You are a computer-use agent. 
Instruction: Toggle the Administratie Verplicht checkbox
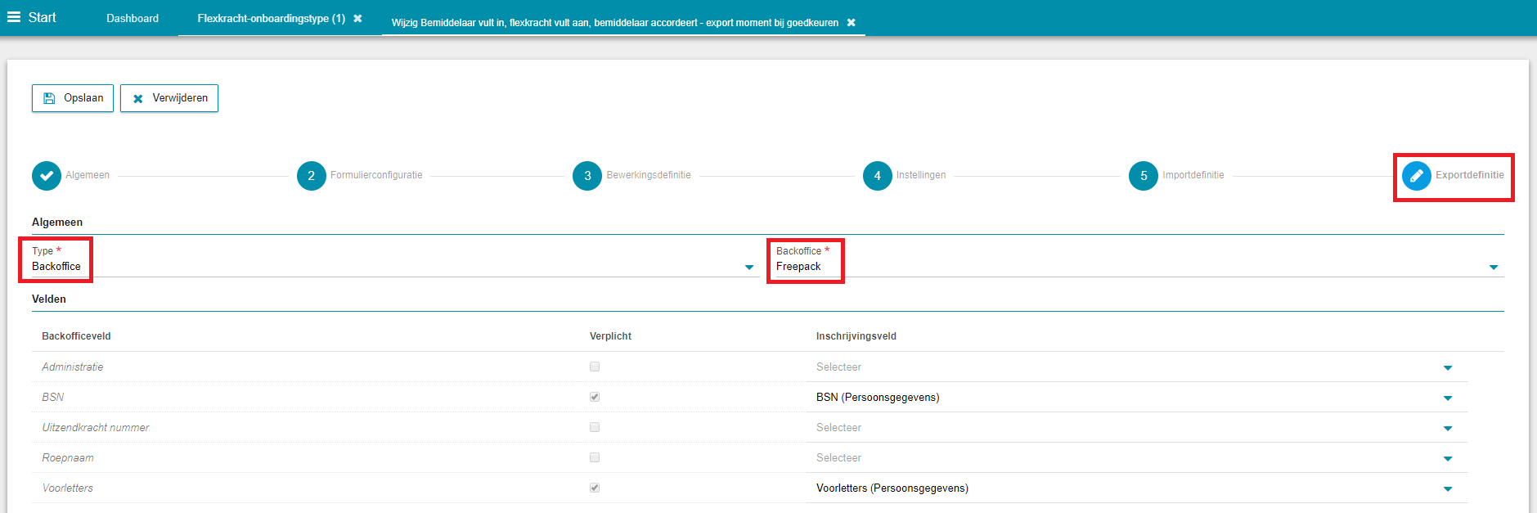click(595, 367)
